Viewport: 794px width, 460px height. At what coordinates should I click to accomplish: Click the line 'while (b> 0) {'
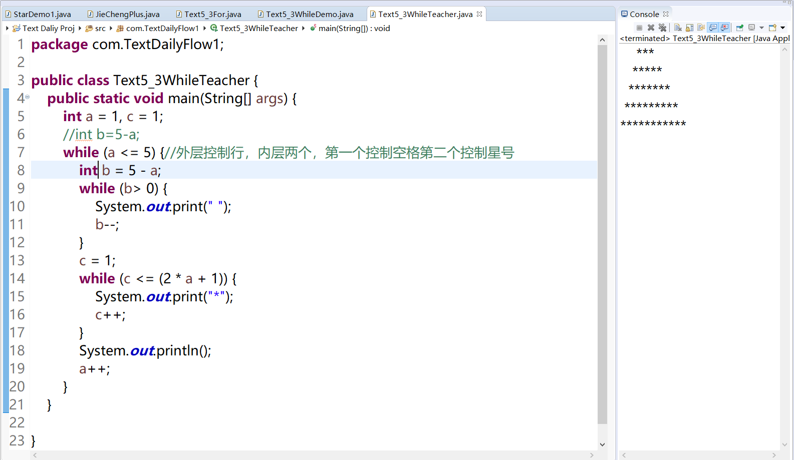coord(123,189)
